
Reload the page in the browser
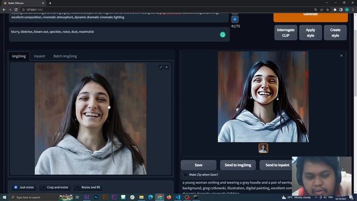16,9
